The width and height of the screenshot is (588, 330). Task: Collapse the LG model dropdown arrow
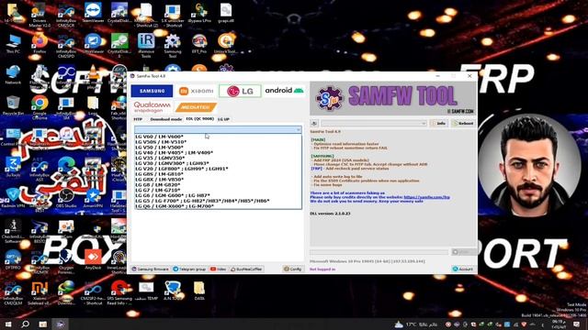click(298, 130)
